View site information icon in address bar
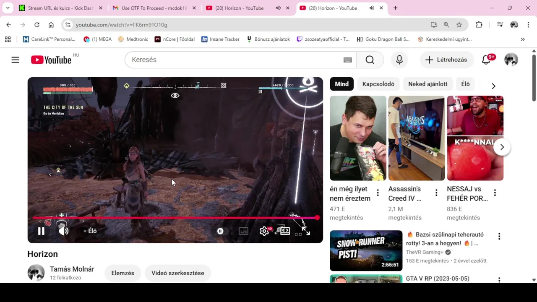The image size is (537, 302). (68, 25)
